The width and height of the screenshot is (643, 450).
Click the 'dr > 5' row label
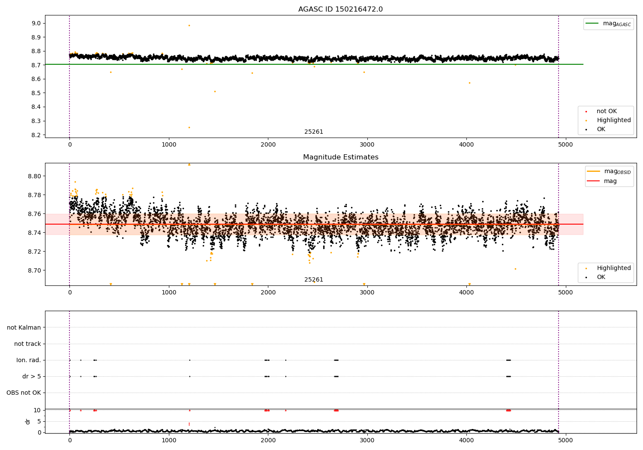(x=32, y=377)
